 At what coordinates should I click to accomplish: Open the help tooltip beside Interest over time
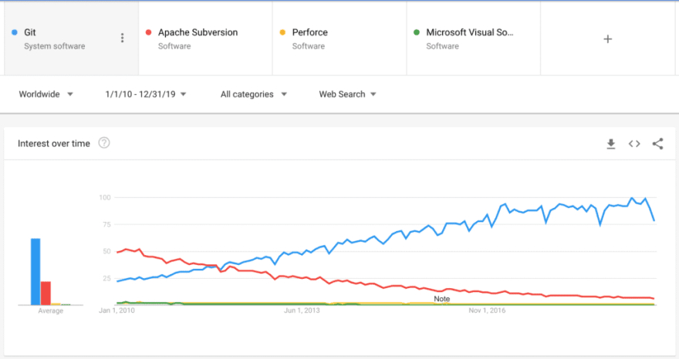click(104, 143)
